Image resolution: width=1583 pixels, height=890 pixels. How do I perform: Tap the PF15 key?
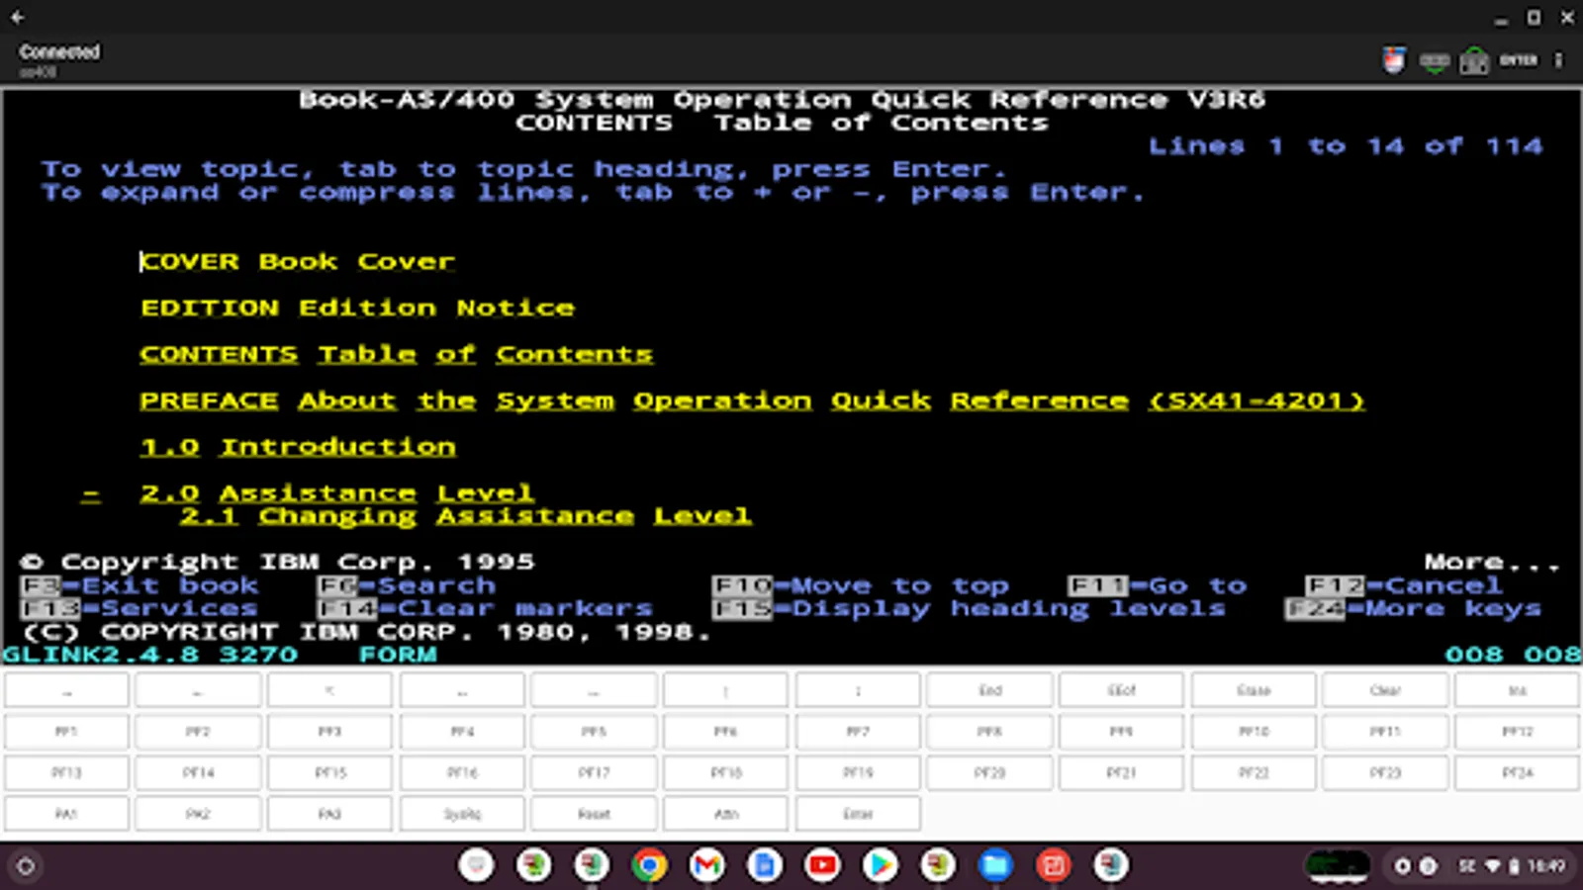[329, 772]
